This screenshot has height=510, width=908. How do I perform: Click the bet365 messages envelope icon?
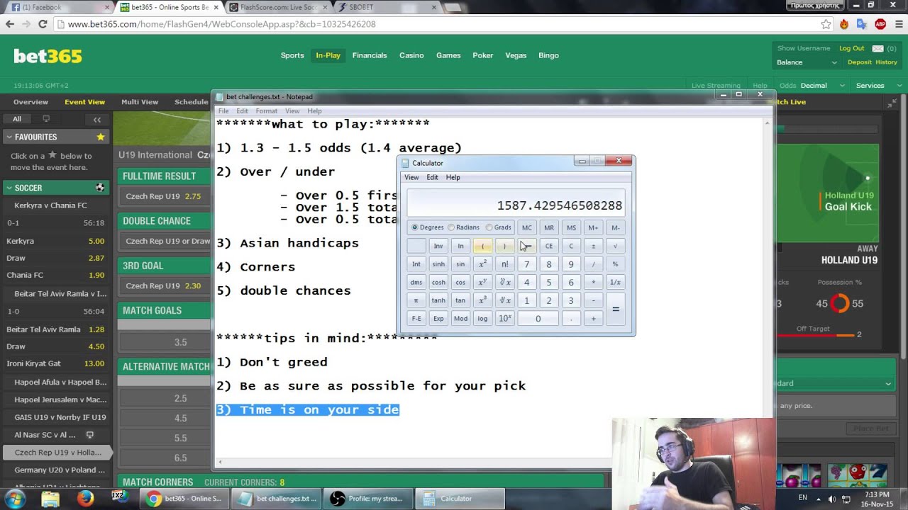877,48
